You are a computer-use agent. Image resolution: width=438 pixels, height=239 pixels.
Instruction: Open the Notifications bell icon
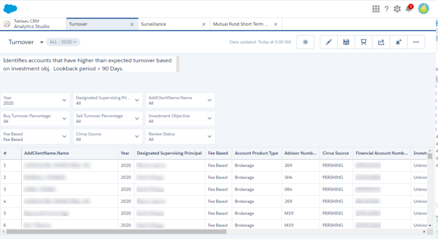pyautogui.click(x=409, y=9)
